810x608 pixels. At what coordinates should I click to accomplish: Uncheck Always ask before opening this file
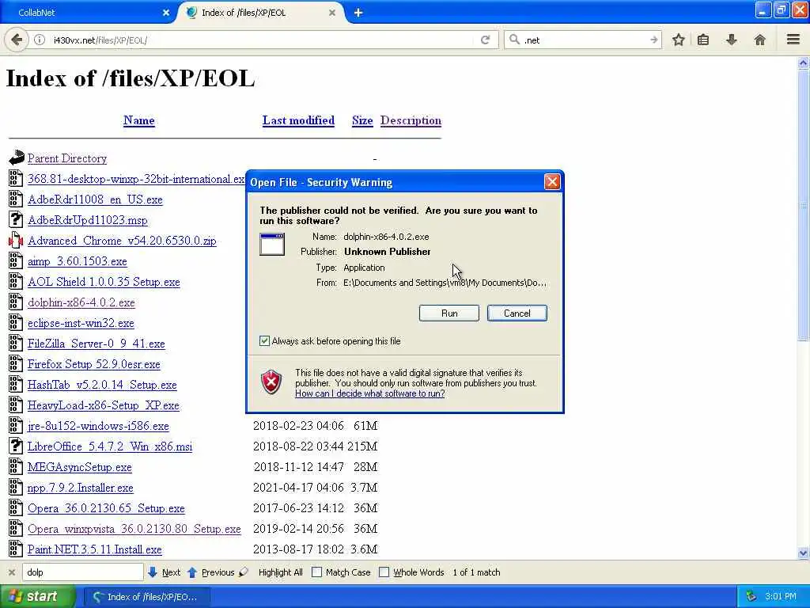point(264,340)
